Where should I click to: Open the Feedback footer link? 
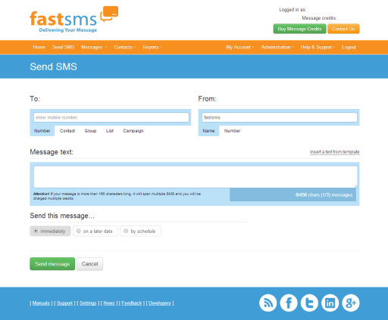(132, 303)
